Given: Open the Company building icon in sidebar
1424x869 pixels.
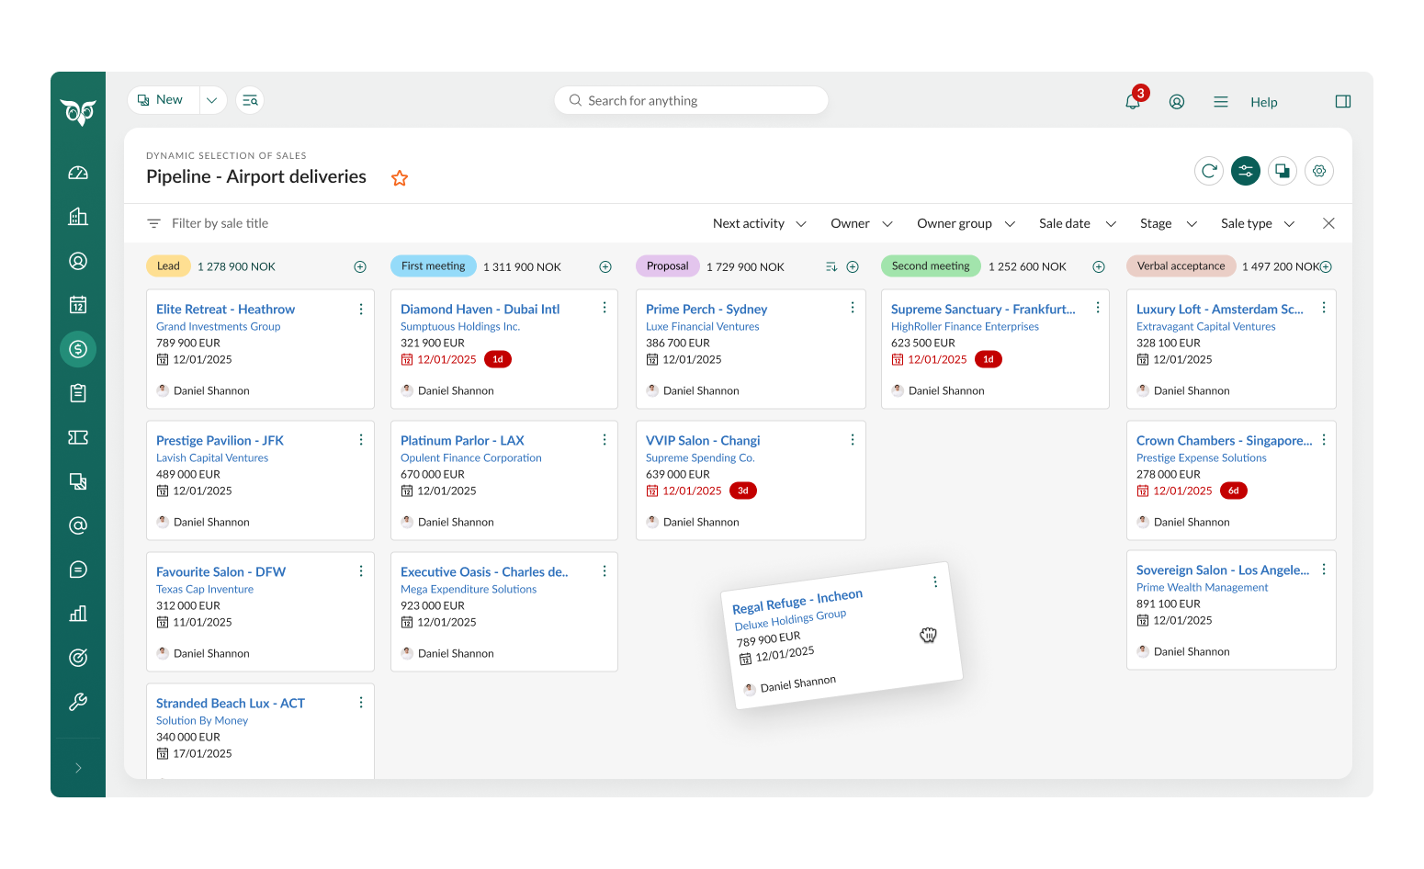Looking at the screenshot, I should [78, 217].
